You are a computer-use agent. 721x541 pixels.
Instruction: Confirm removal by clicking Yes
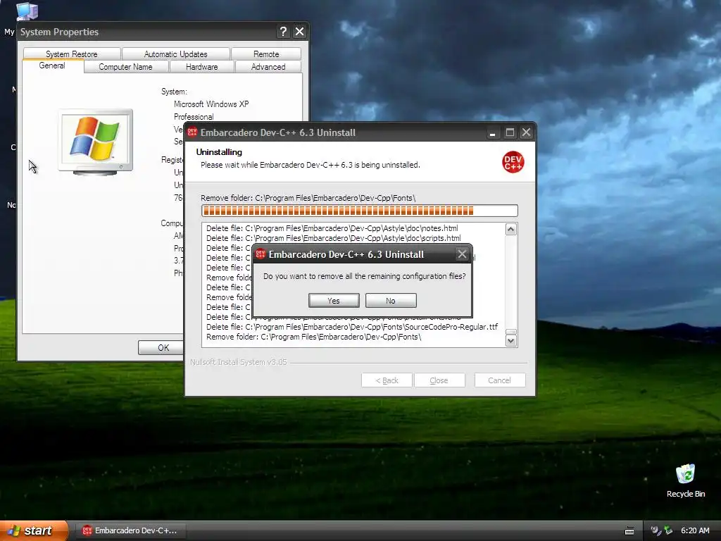334,300
